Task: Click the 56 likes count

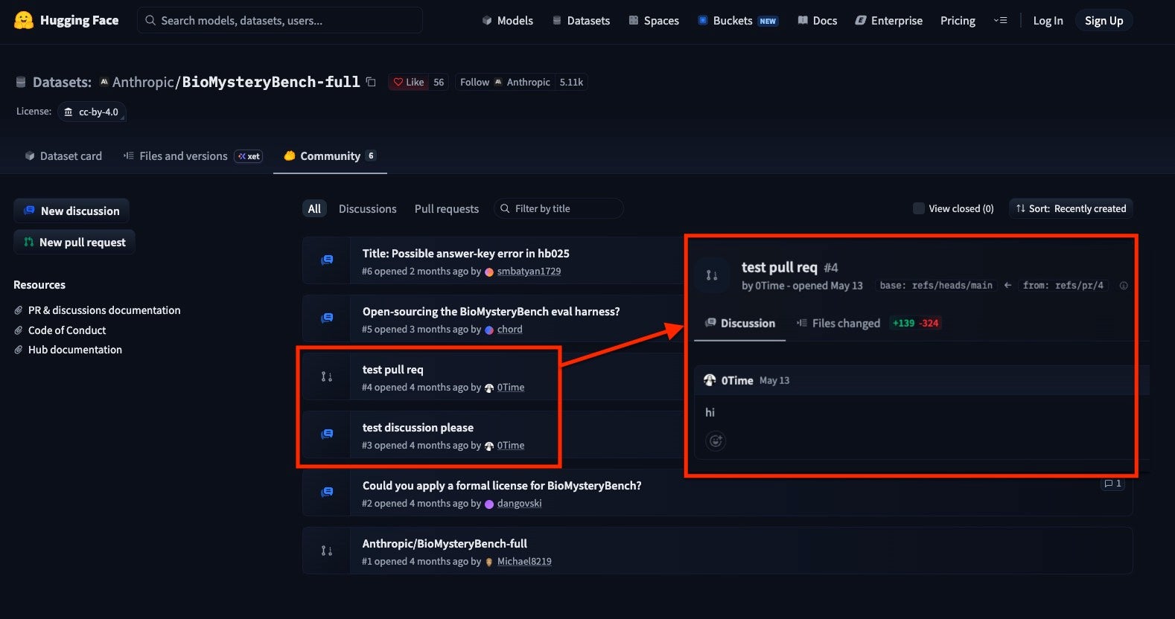Action: pos(439,82)
